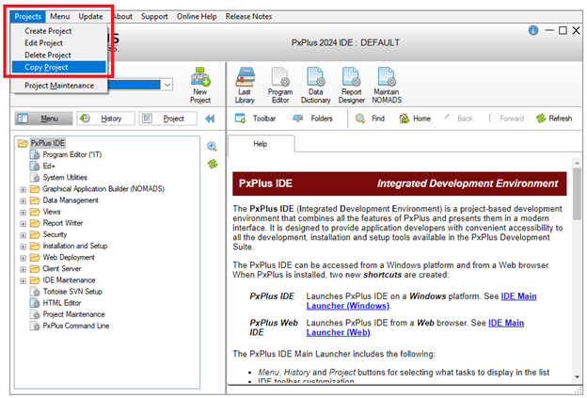
Task: Select Project Maintenance tree item
Action: (73, 314)
